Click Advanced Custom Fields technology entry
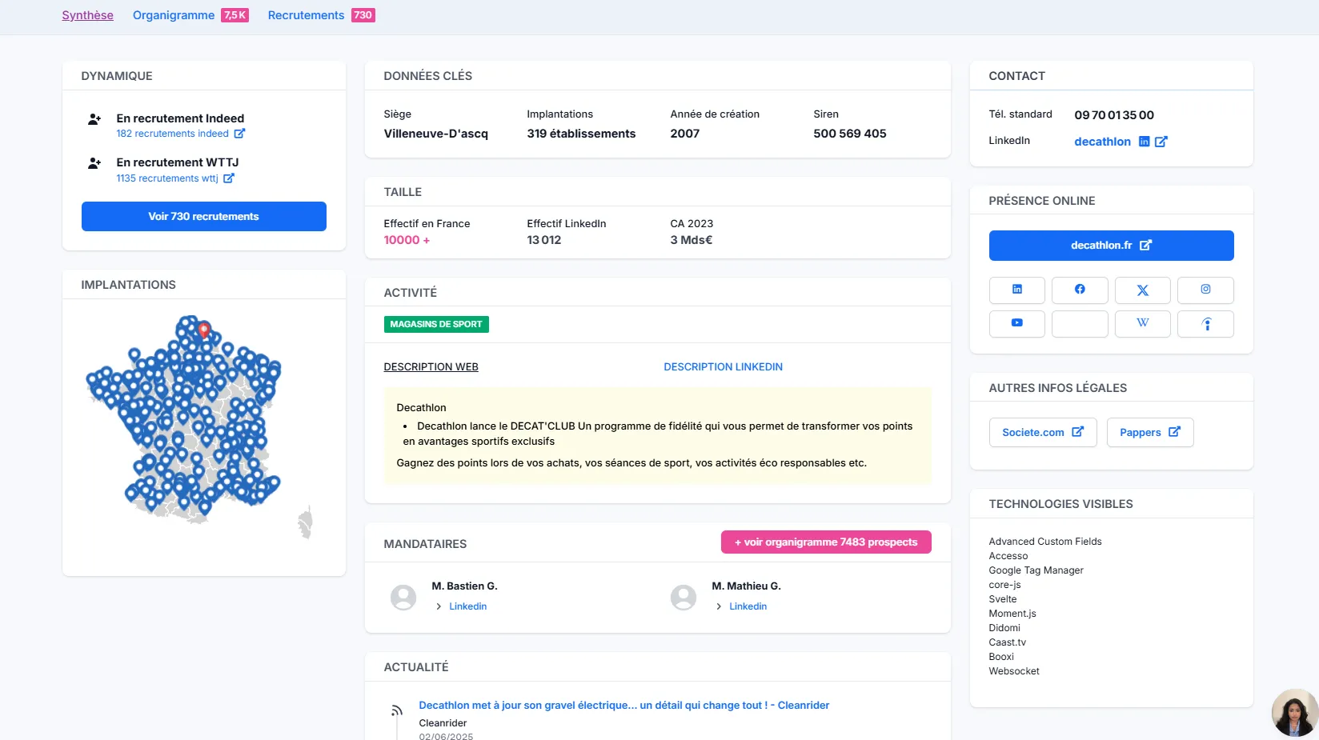Screen dimensions: 1319x740 [1044, 542]
